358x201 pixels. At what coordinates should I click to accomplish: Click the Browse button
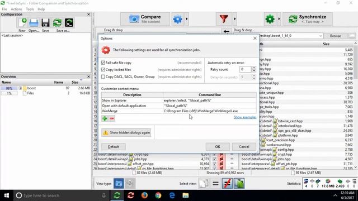[336, 36]
